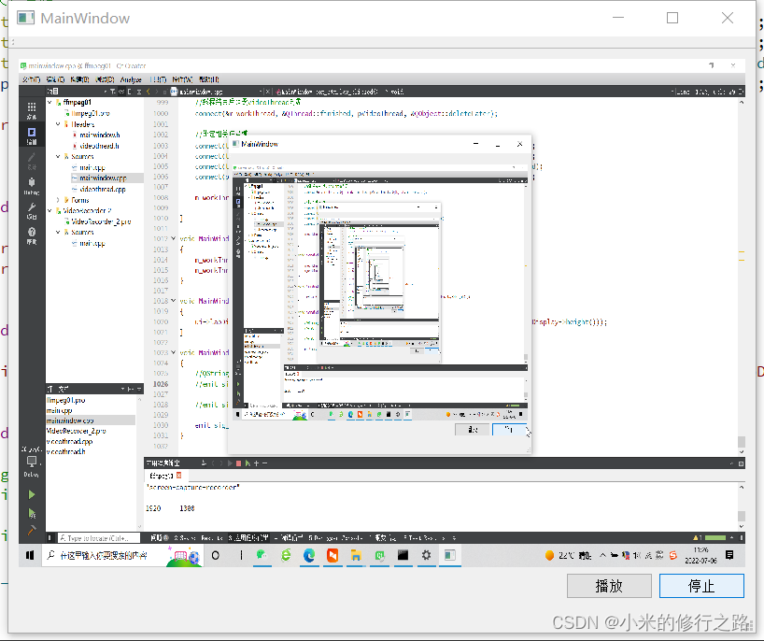Close the ffmpeg01 output tab
The width and height of the screenshot is (764, 641).
pyautogui.click(x=178, y=476)
